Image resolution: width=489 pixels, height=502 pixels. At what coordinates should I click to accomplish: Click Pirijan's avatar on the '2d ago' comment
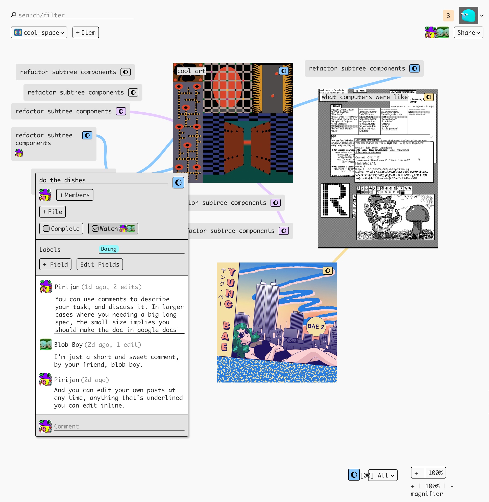tap(45, 380)
